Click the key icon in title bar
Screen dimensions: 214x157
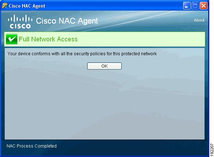pos(4,6)
